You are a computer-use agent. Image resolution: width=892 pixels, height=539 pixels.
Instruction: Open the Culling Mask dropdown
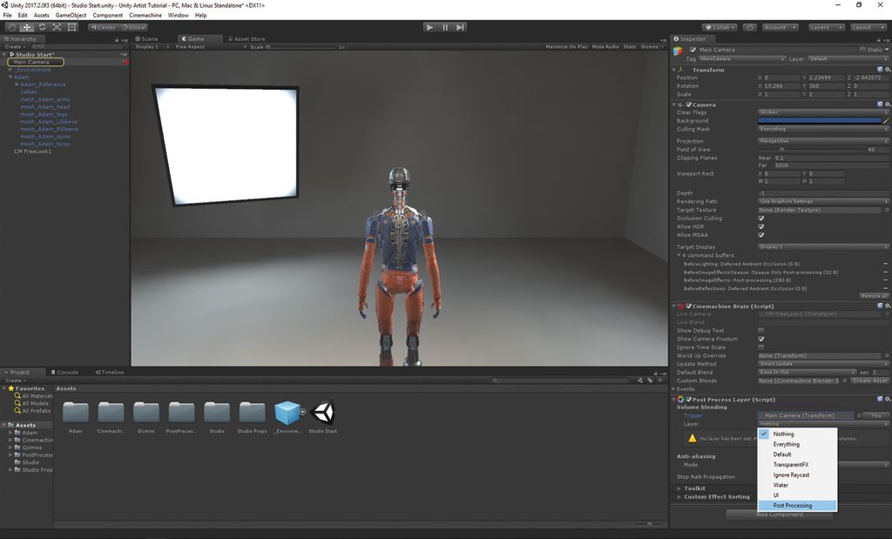point(822,130)
